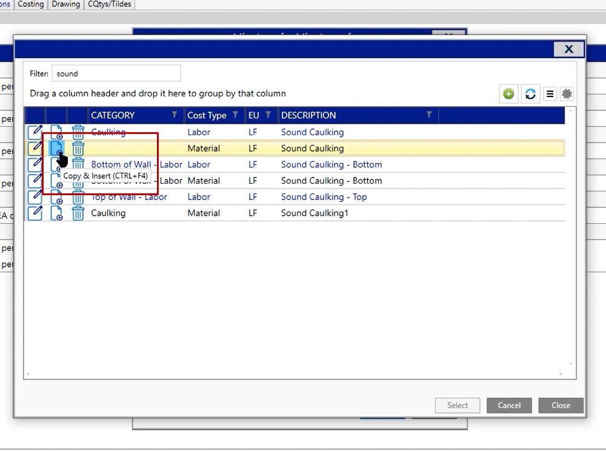Open the CQtys/Tildes tab
This screenshot has width=606, height=451.
coord(110,4)
